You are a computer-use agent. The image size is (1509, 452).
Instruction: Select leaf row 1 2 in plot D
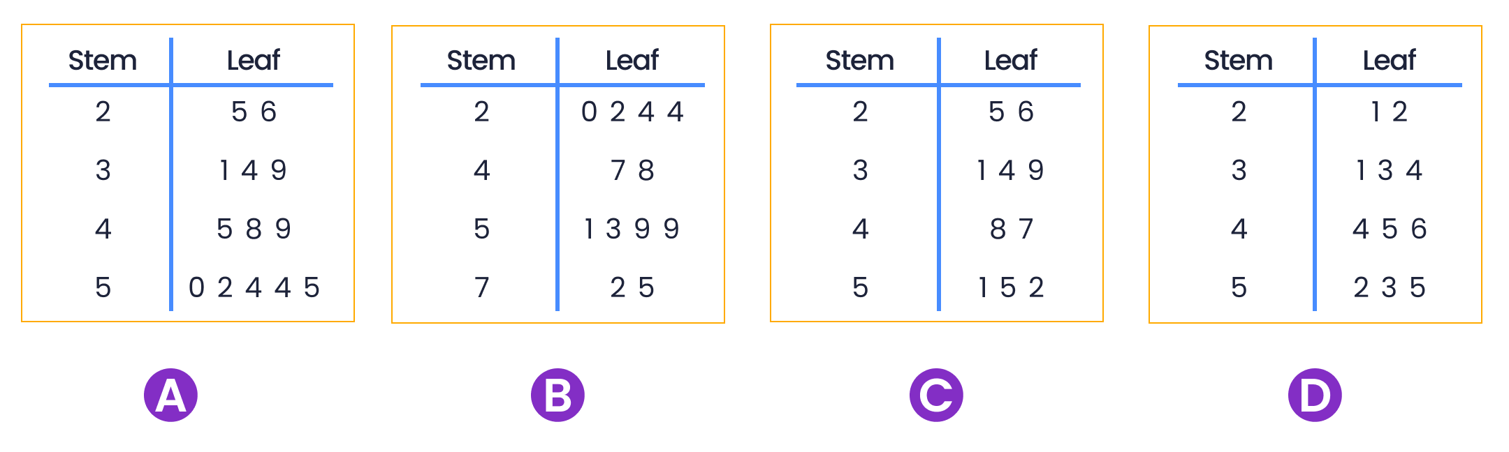(1389, 112)
